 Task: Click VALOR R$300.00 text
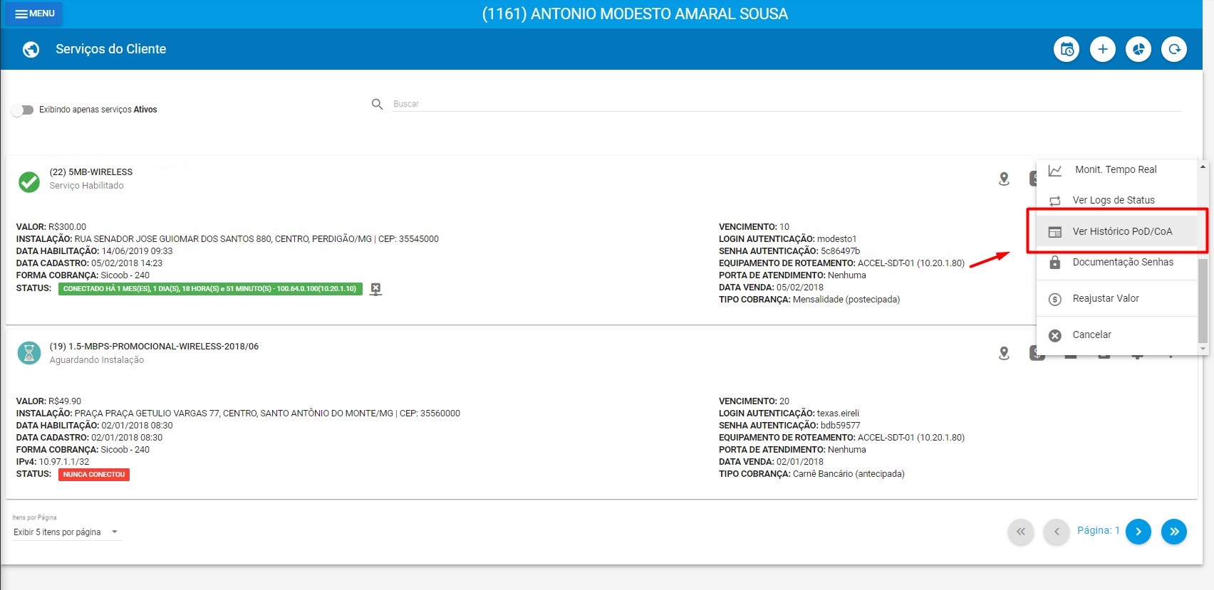click(x=51, y=227)
